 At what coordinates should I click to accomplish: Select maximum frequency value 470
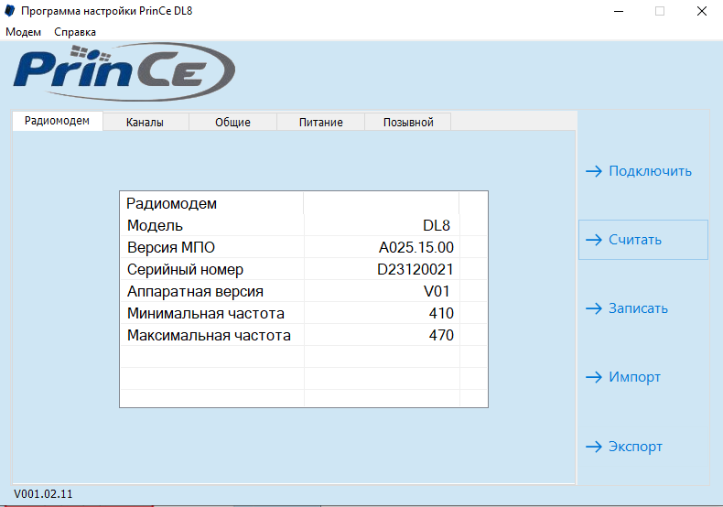[x=382, y=335]
